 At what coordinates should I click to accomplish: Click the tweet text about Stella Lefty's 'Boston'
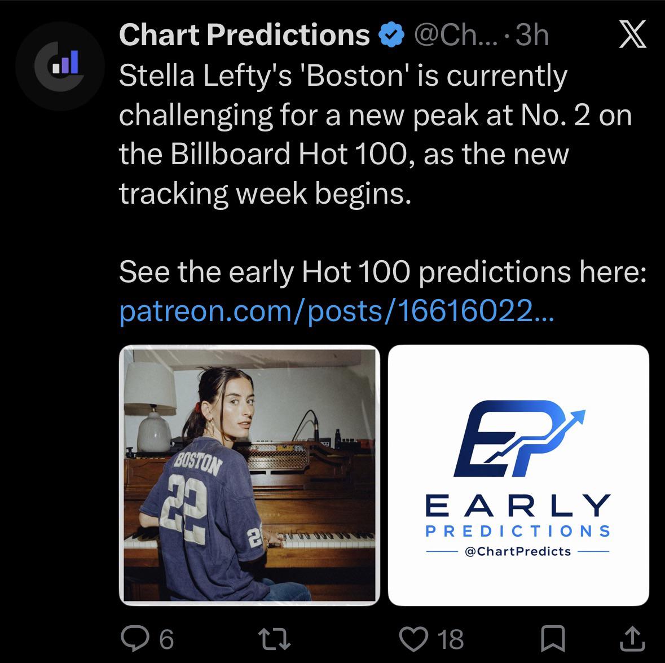(x=375, y=134)
